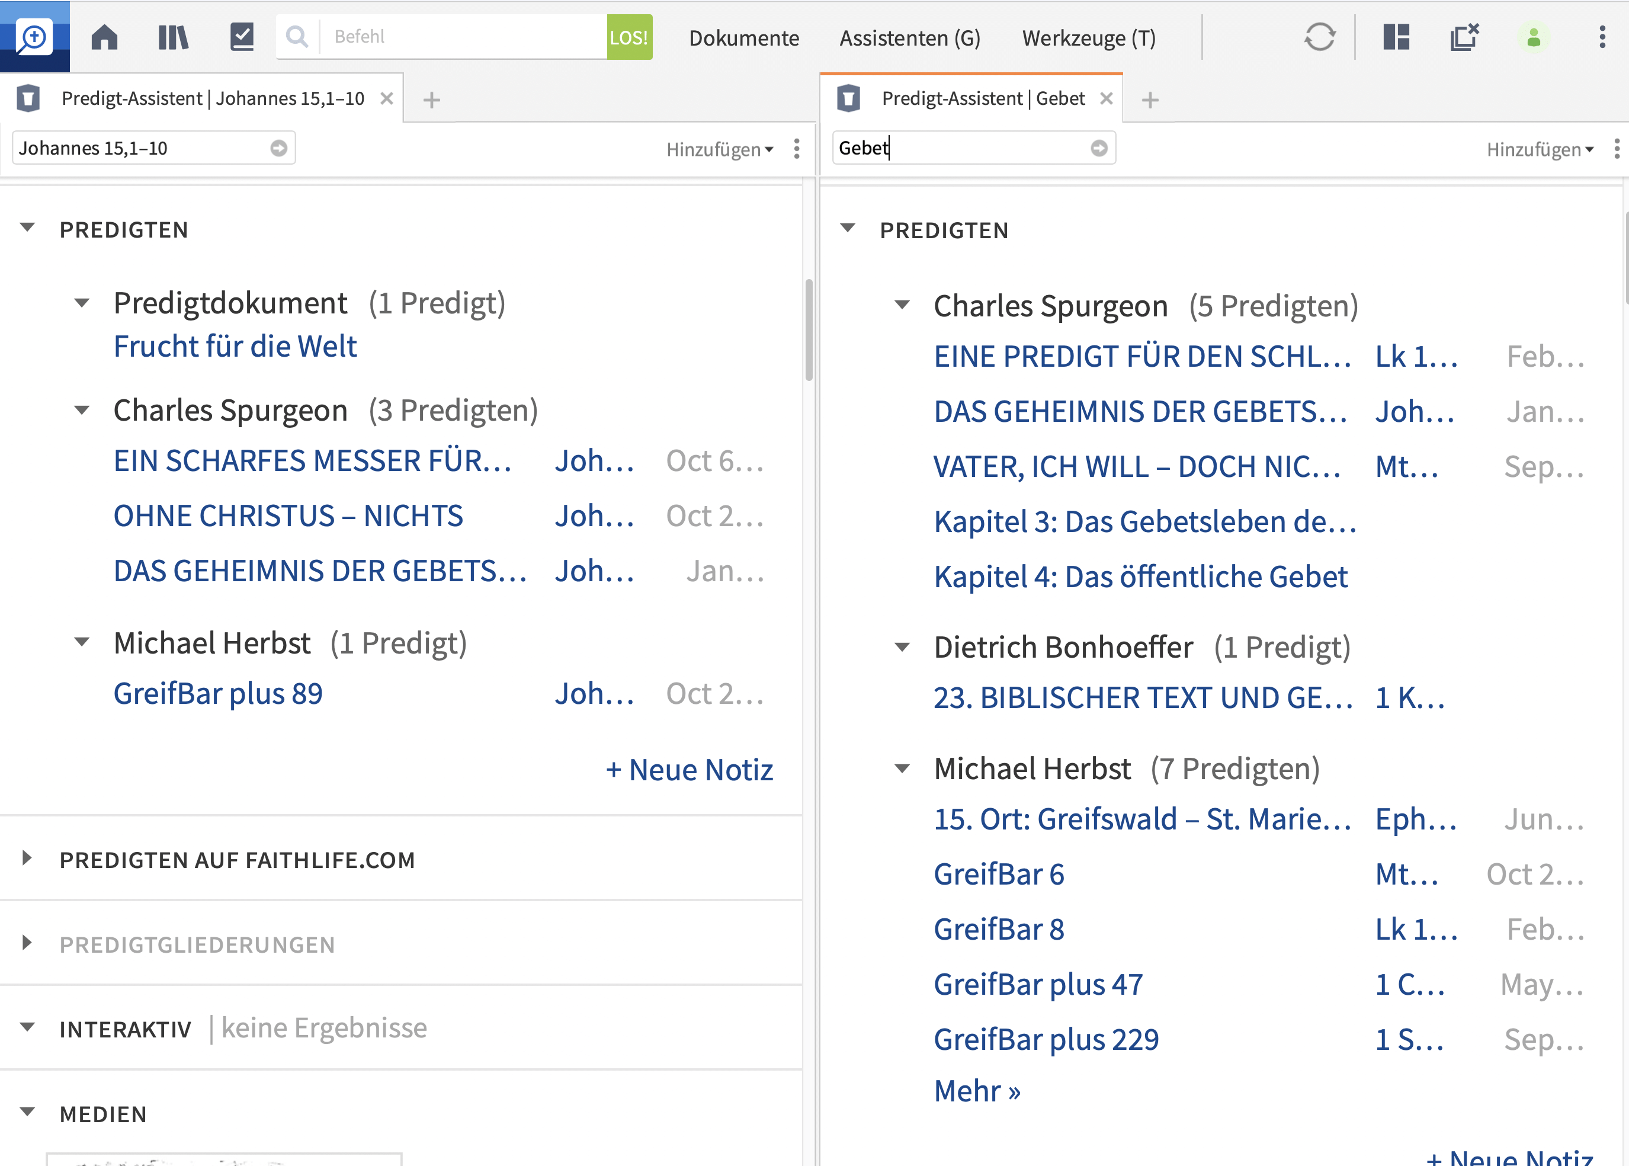Open Kapitel 4: Das öffentliche Gebet
Viewport: 1629px width, 1166px height.
(1140, 577)
